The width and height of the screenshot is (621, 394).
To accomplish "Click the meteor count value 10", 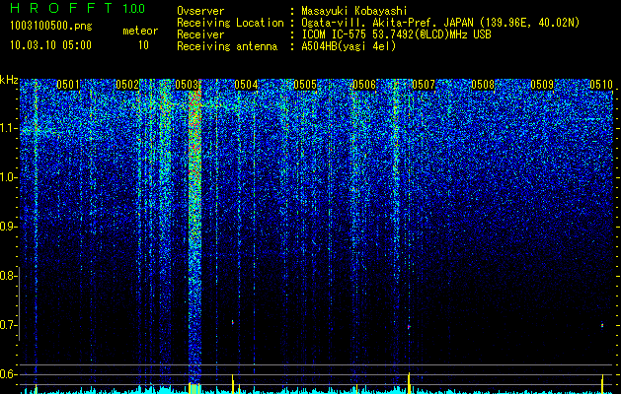I will coord(143,45).
